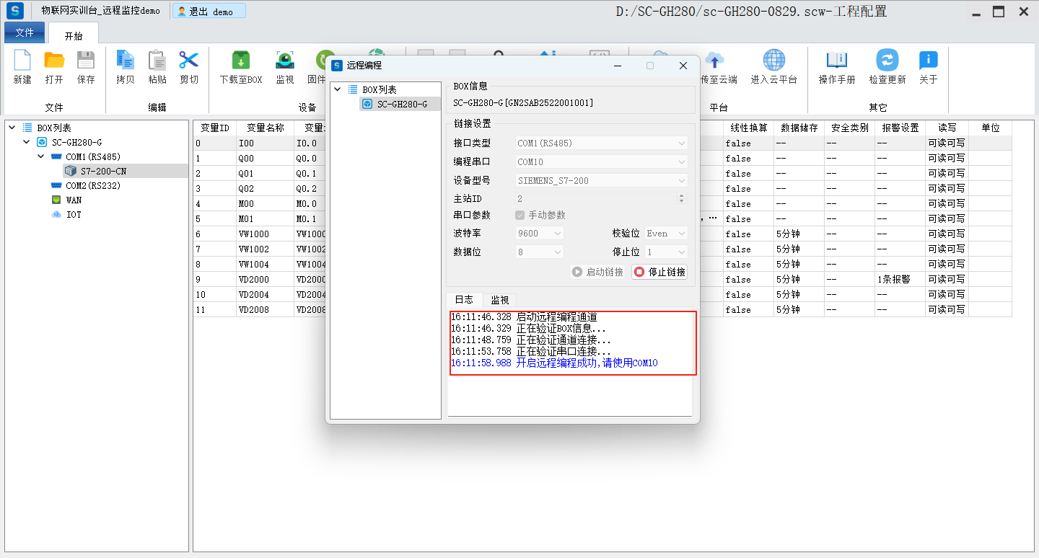Click the 新建 new file icon

click(22, 61)
